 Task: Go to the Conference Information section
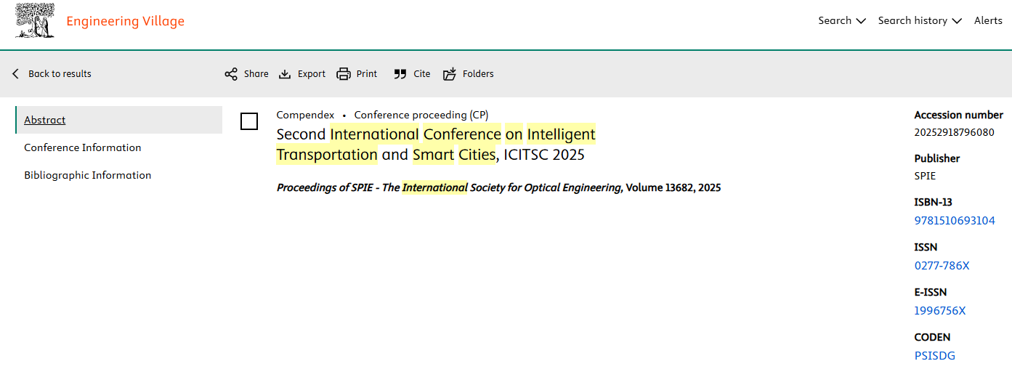coord(83,147)
